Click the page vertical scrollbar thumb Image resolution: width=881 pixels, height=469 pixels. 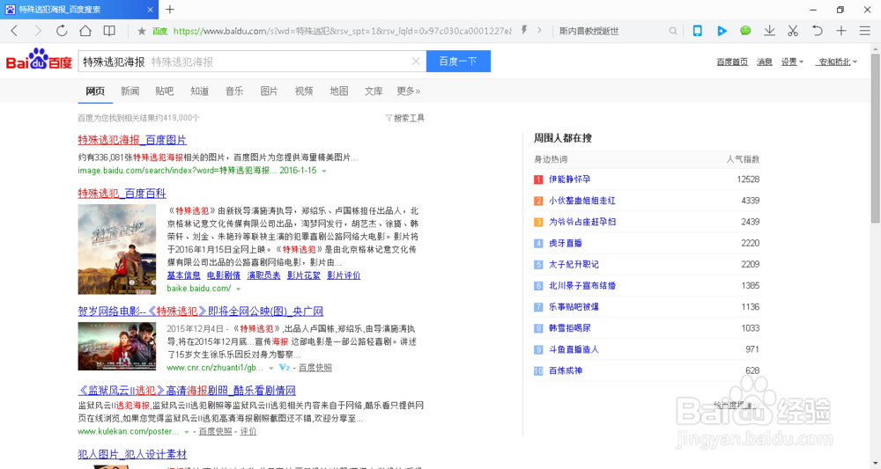click(876, 138)
